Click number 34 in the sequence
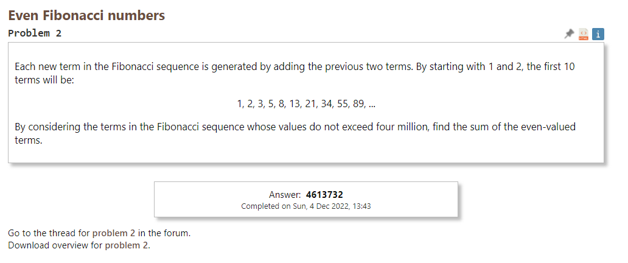 point(326,104)
